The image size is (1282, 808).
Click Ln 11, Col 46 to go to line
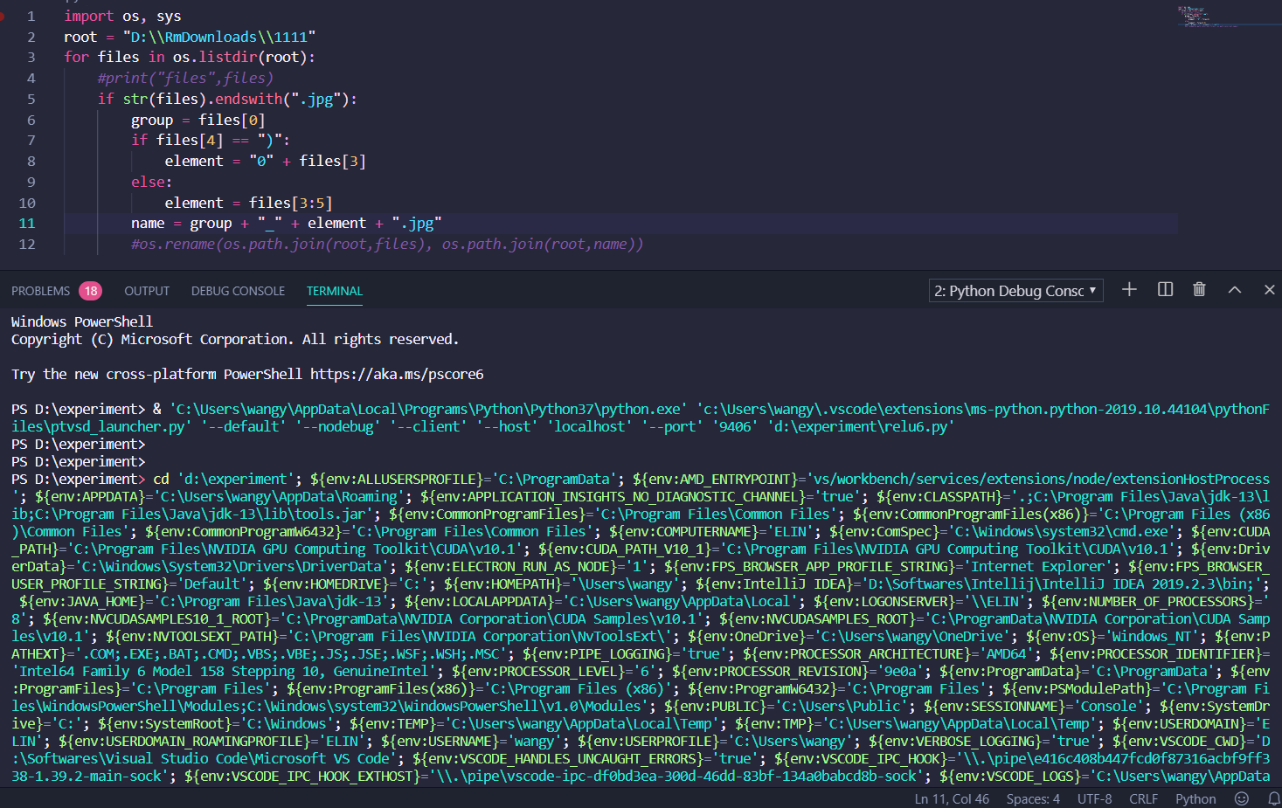point(951,798)
